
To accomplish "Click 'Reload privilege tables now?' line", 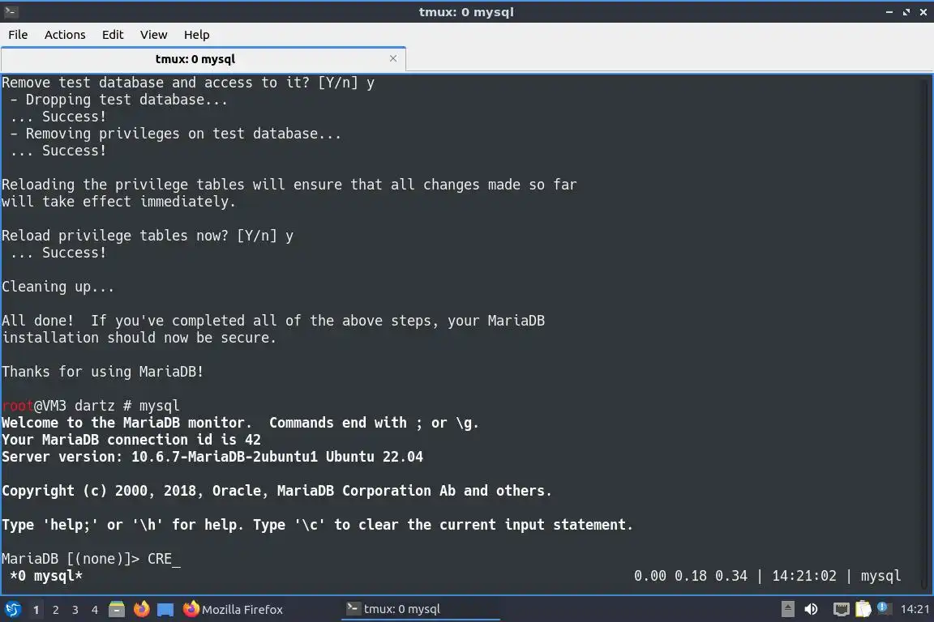I will coord(147,236).
